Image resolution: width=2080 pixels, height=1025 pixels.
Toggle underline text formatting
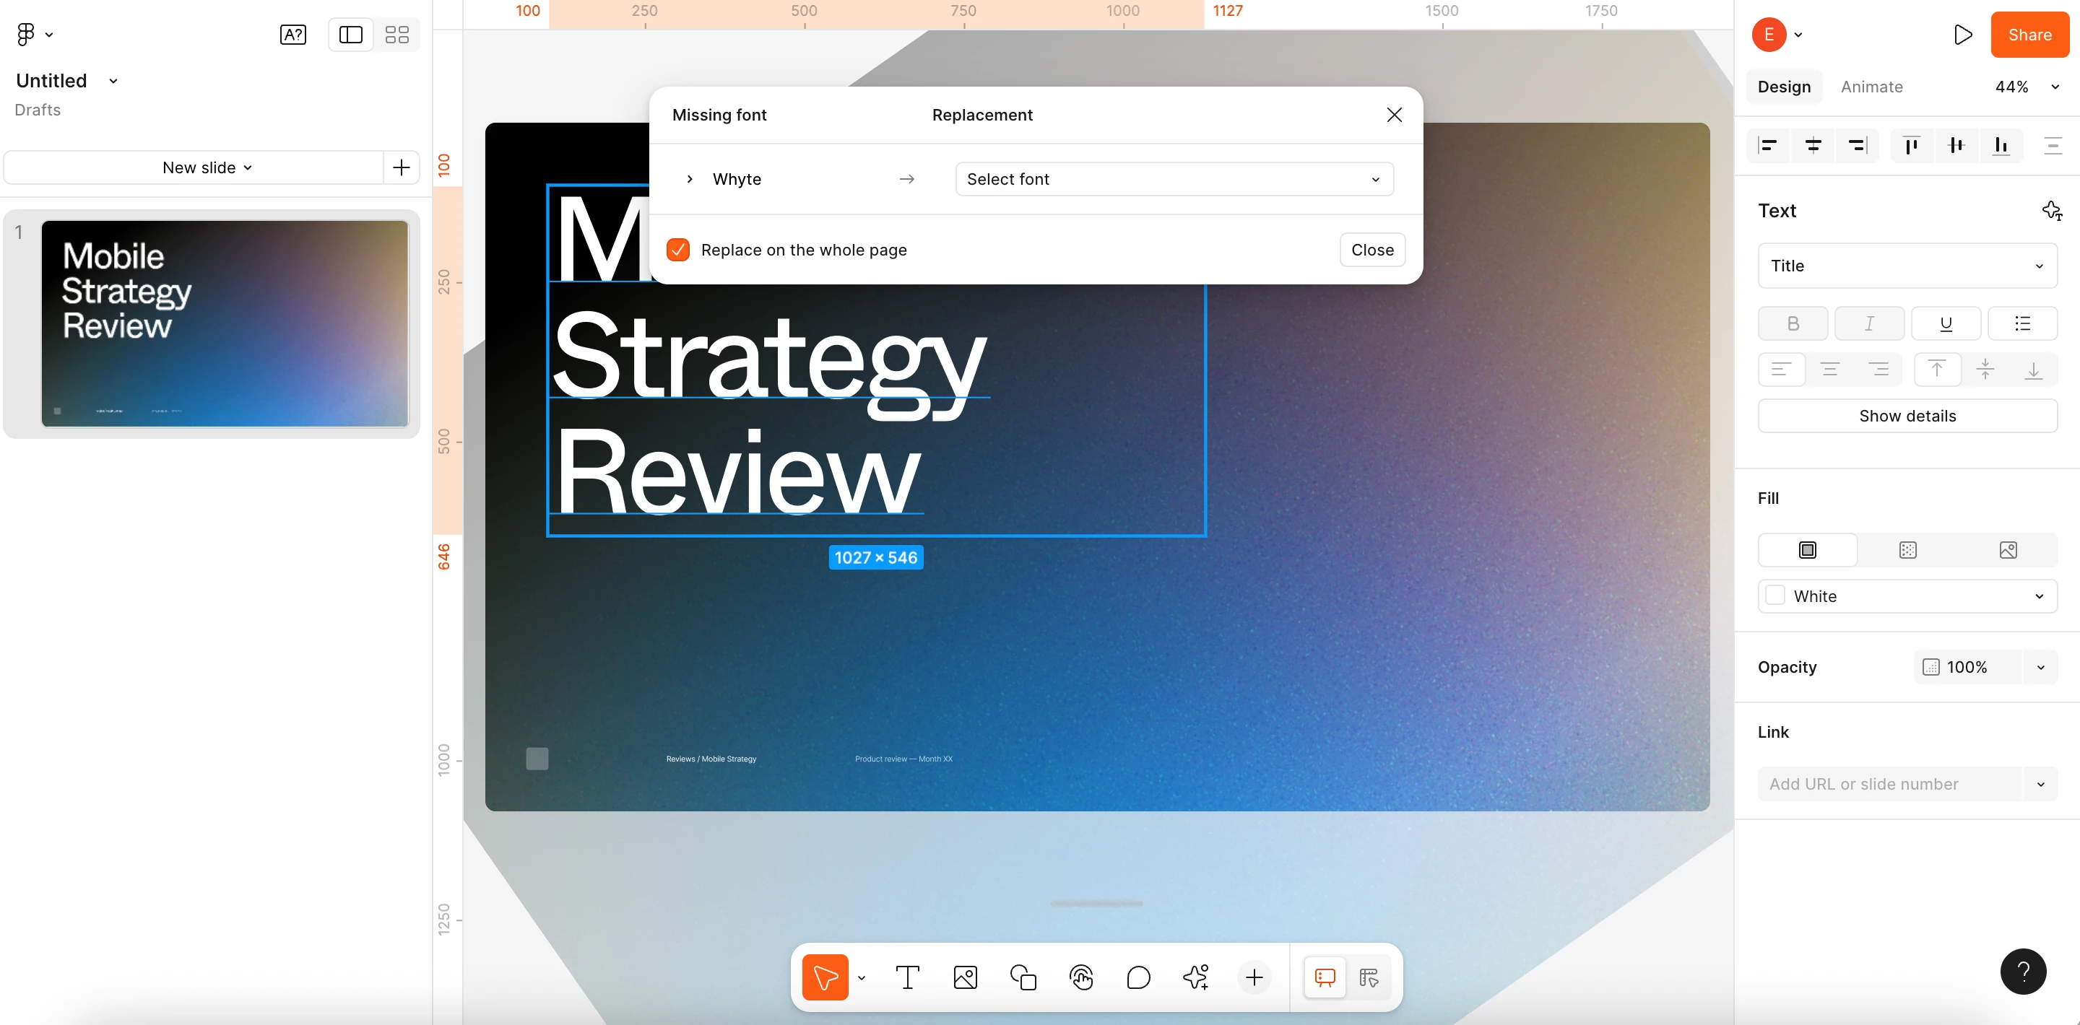tap(1945, 323)
